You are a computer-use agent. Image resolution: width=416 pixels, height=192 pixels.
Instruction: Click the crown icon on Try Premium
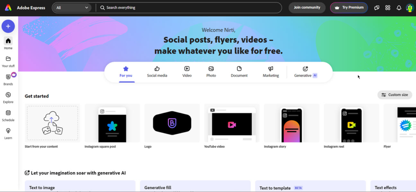pyautogui.click(x=337, y=8)
